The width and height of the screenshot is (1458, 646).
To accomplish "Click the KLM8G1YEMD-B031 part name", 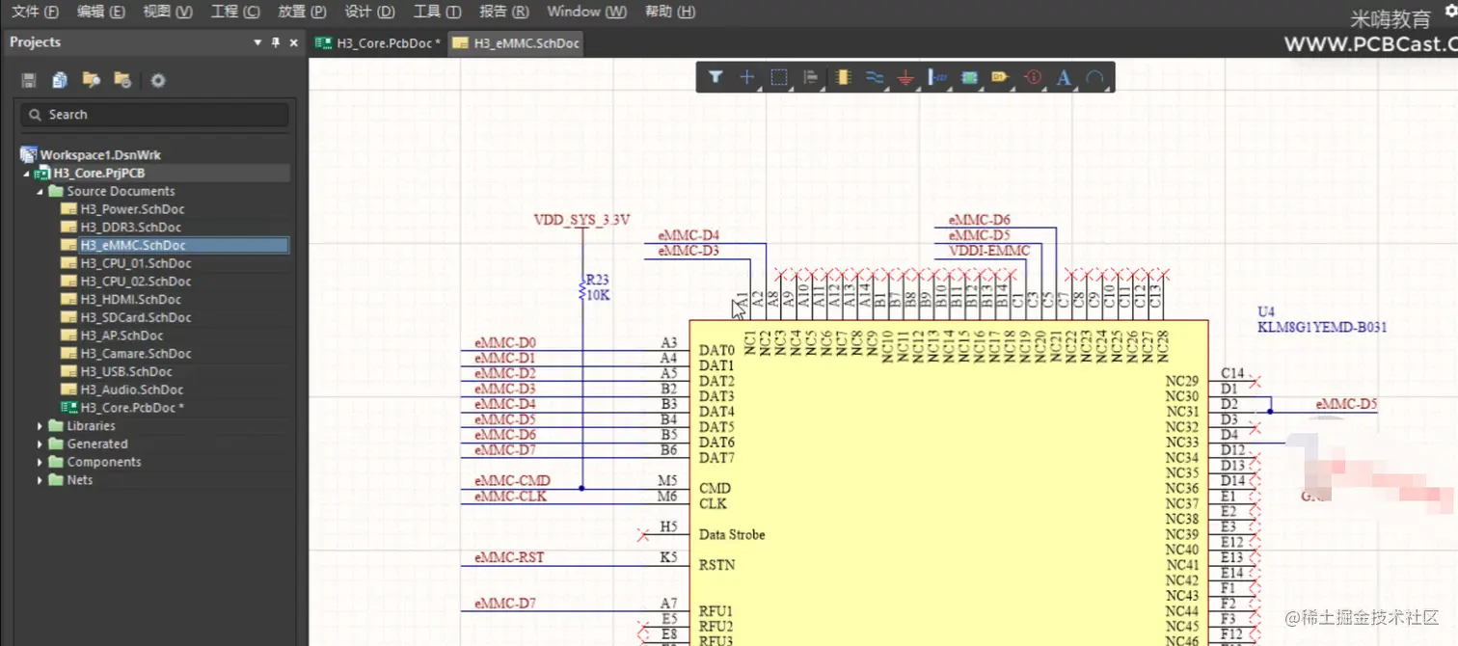I will pos(1322,328).
